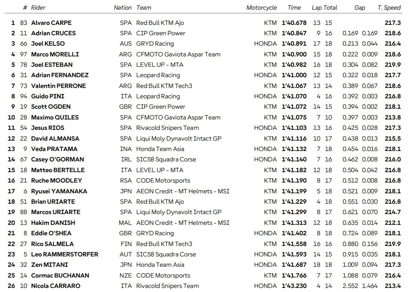
Task: Select rider Rico SALMELA
Action: 52,244
